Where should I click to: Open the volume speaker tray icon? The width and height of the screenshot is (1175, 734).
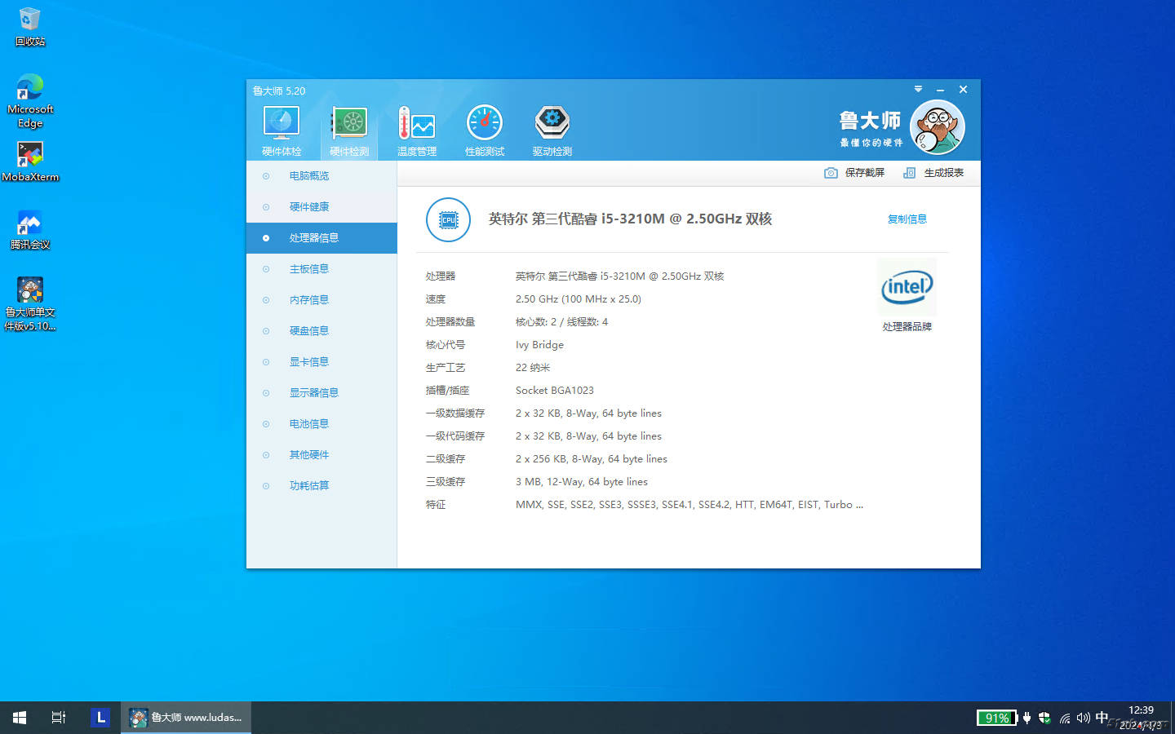(x=1083, y=718)
